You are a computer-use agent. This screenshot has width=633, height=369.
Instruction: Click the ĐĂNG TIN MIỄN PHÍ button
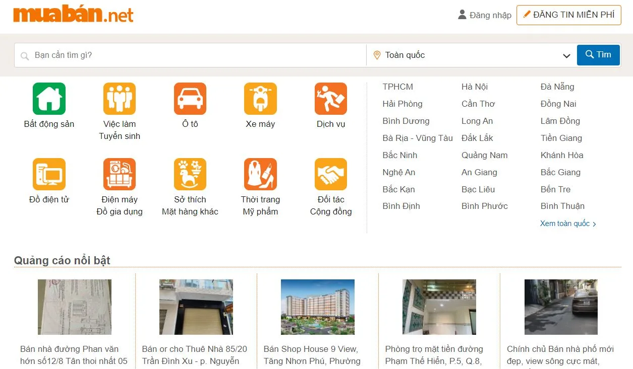[568, 15]
